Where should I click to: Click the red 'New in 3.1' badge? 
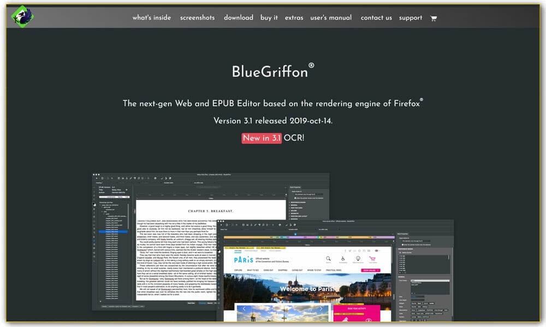pyautogui.click(x=261, y=138)
